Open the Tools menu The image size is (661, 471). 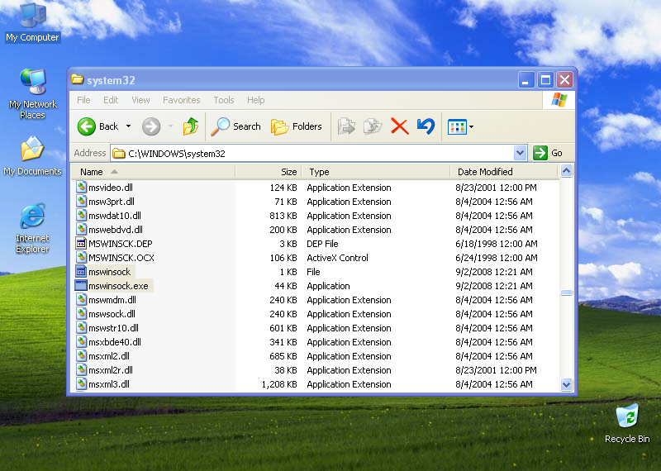click(x=224, y=100)
